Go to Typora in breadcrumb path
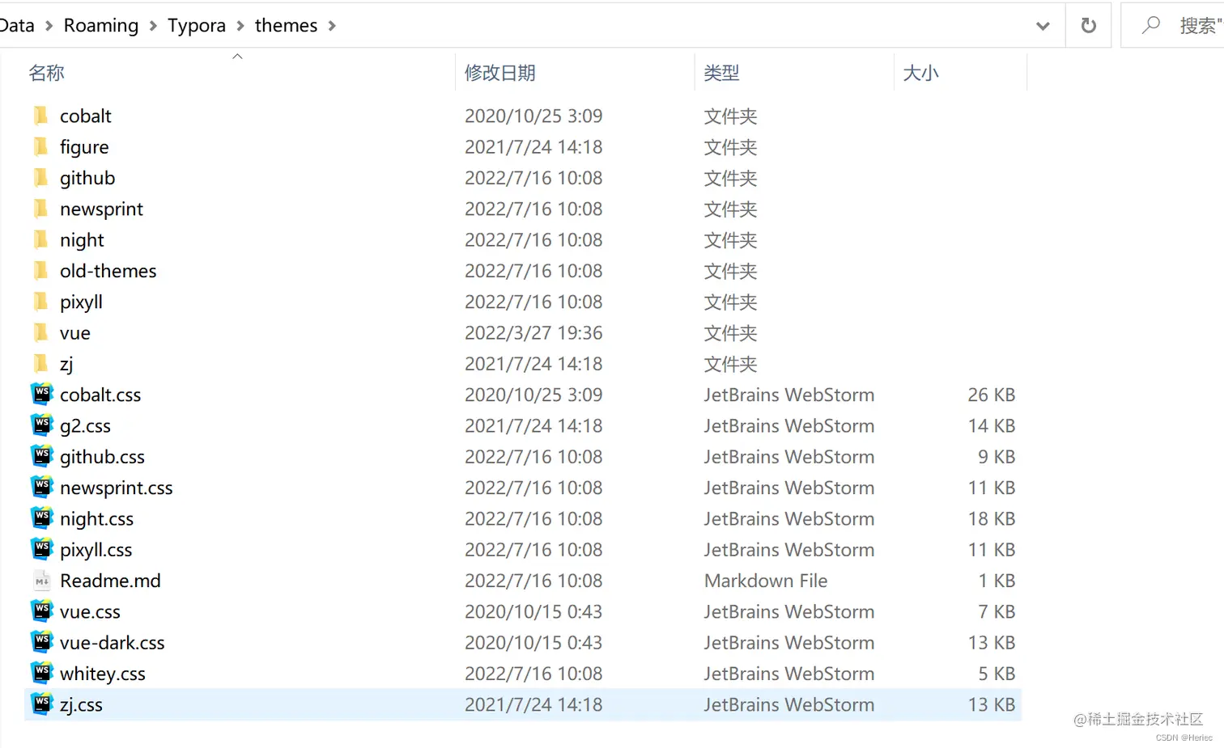Image resolution: width=1224 pixels, height=748 pixels. pos(197,26)
